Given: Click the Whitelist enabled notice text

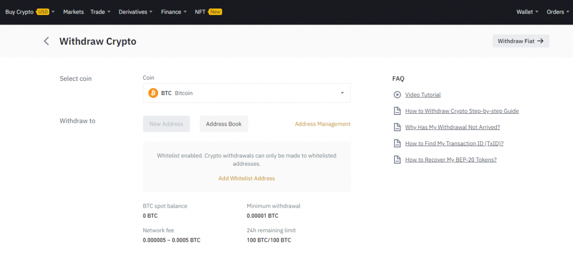Looking at the screenshot, I should click(247, 160).
